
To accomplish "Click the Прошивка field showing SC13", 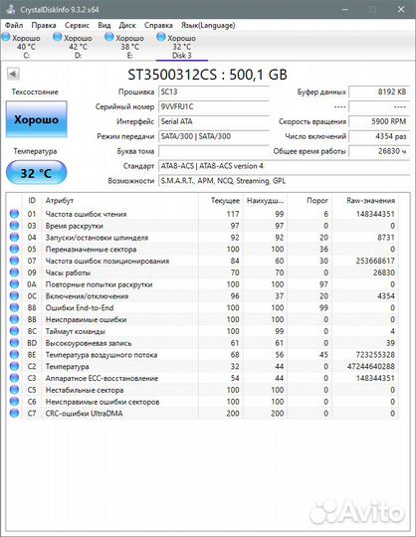I will click(214, 91).
